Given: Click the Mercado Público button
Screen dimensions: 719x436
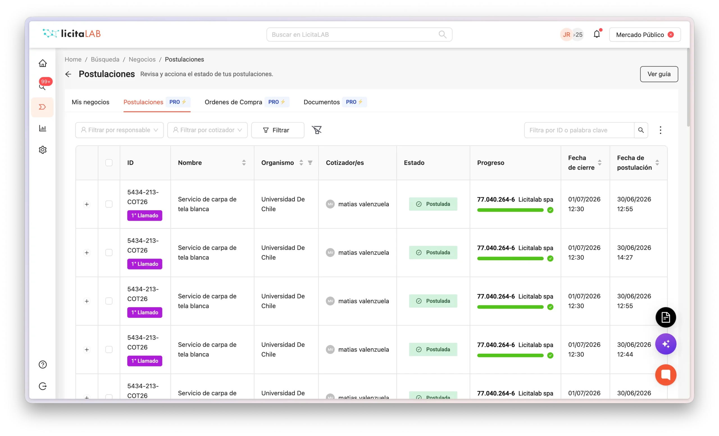Looking at the screenshot, I should point(645,35).
